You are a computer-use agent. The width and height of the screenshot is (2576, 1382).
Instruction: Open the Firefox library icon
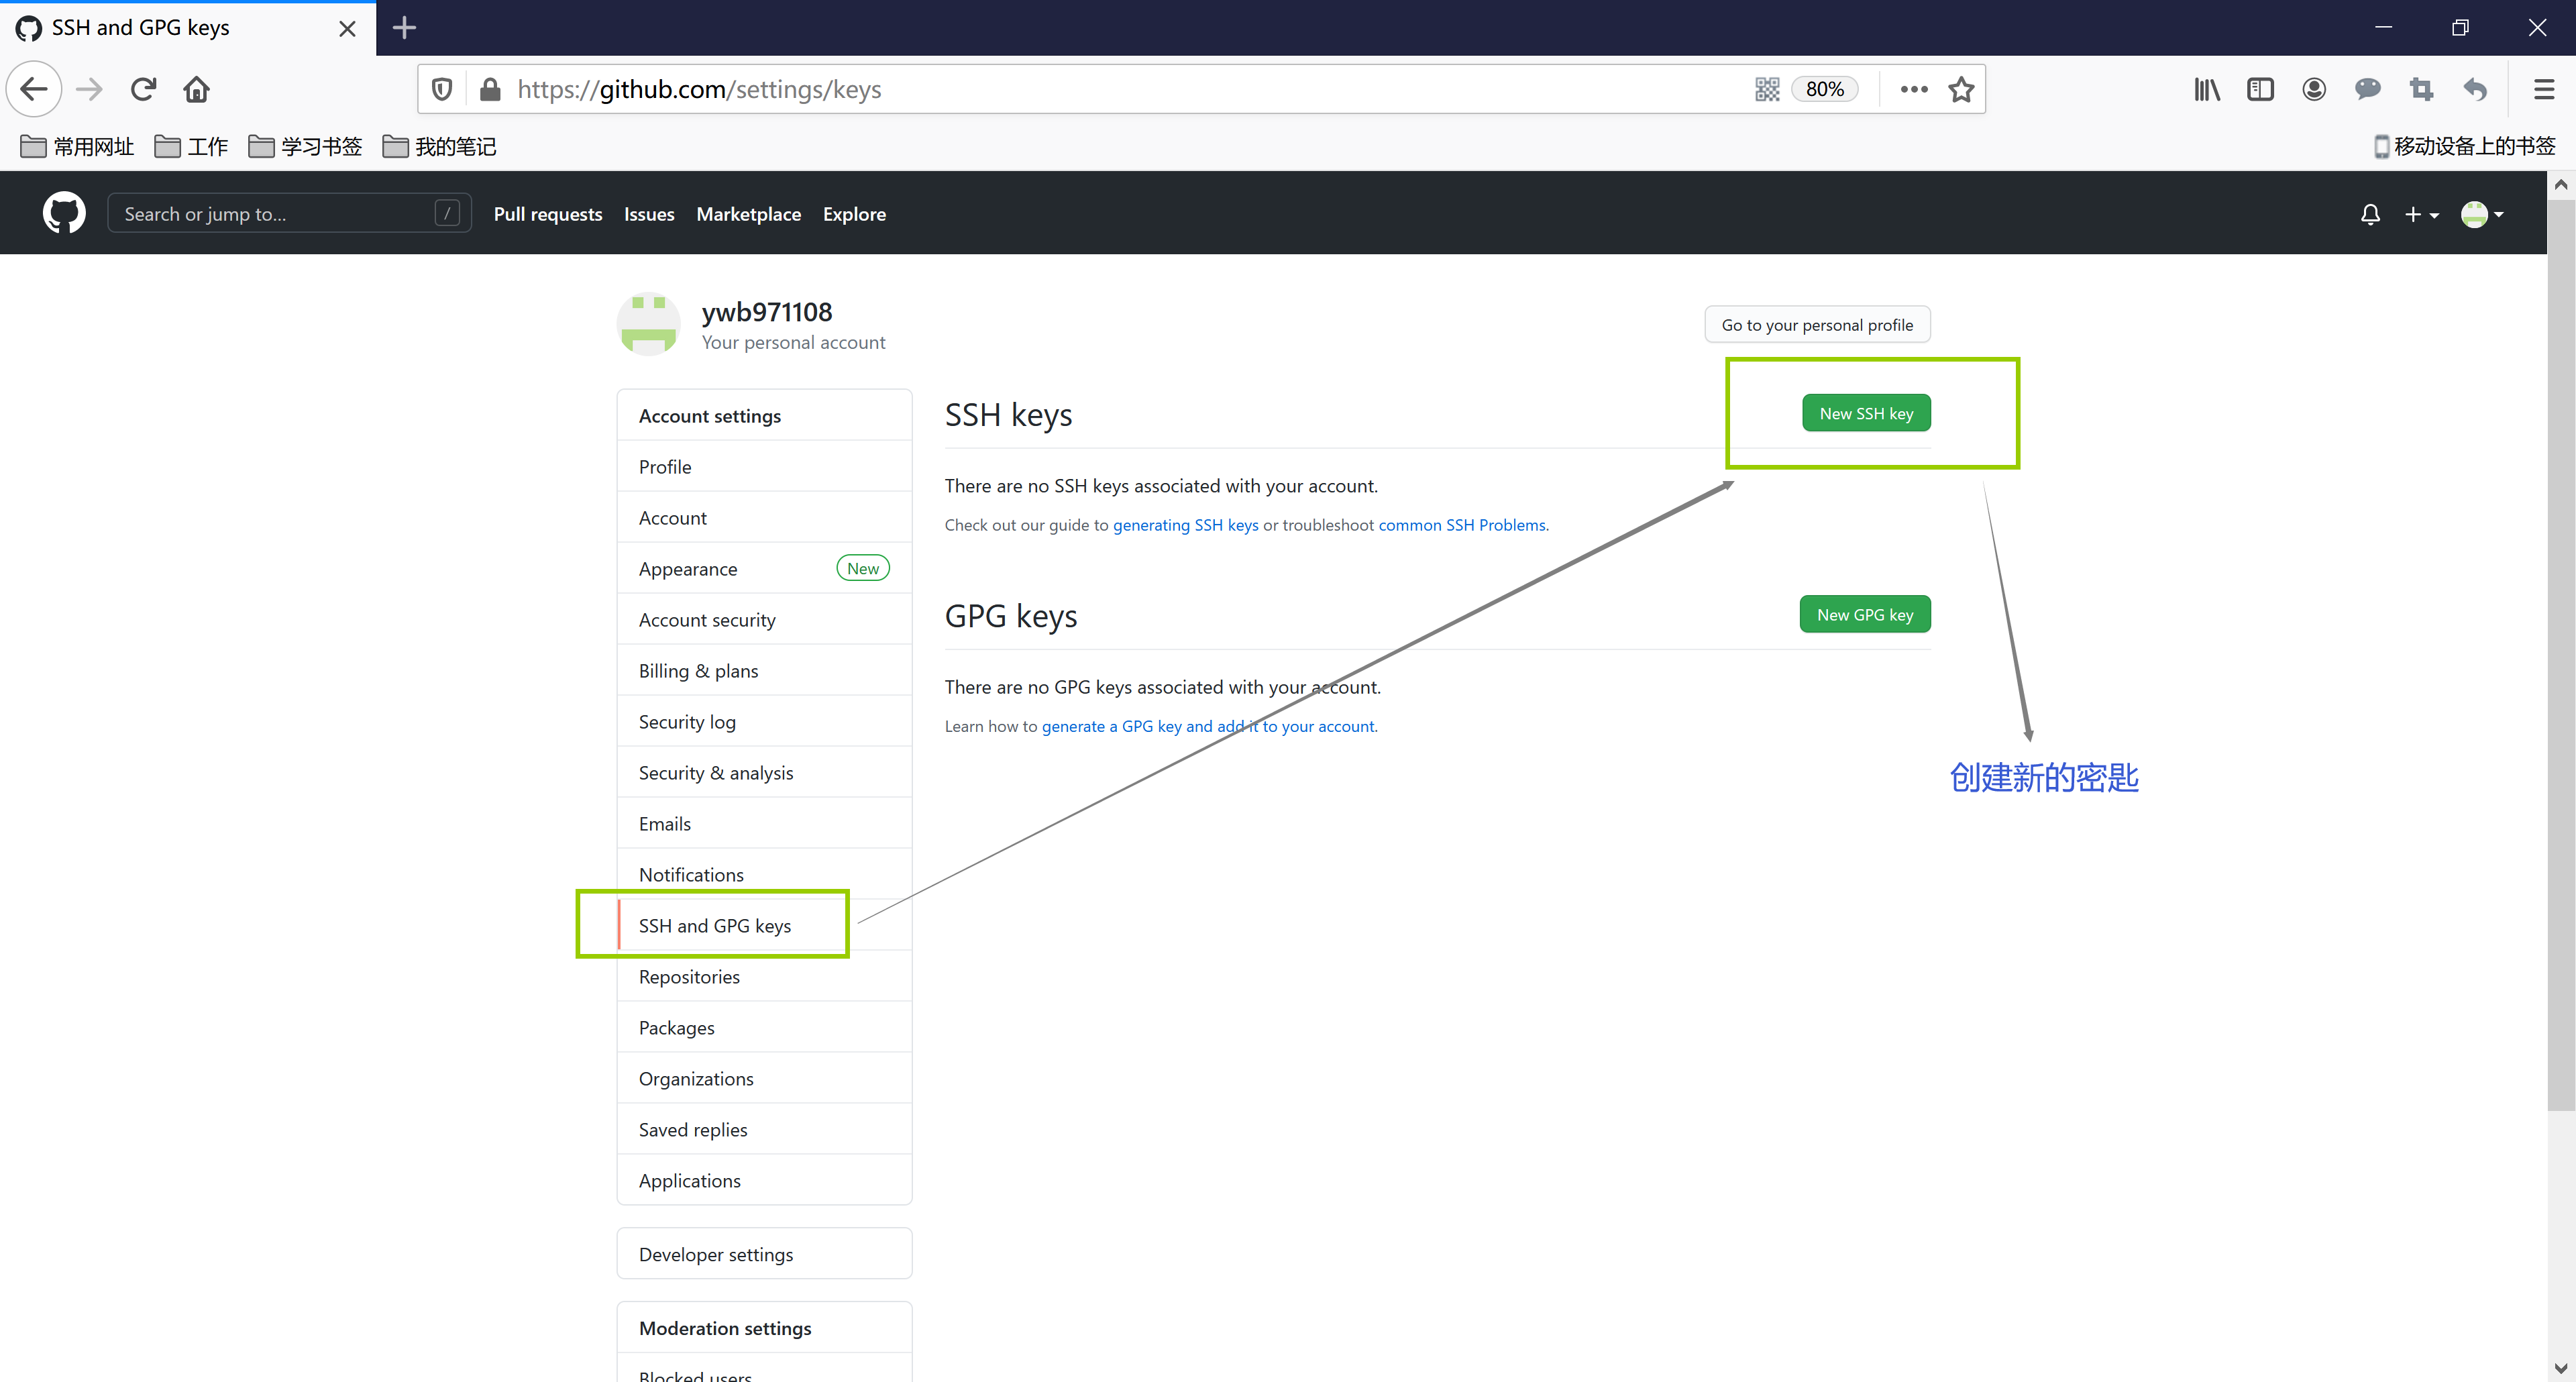2206,89
